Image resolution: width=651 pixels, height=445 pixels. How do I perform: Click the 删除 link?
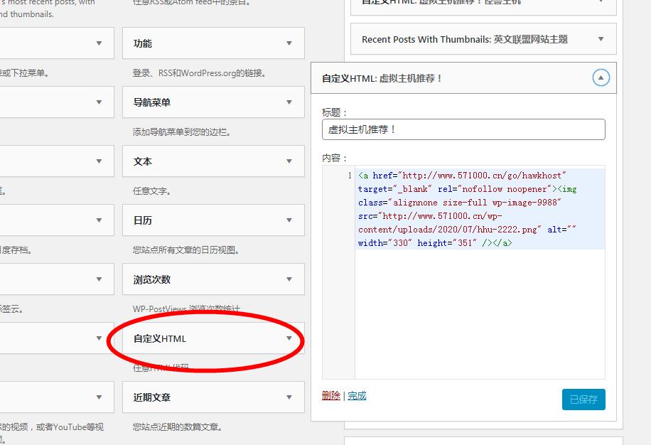[331, 396]
